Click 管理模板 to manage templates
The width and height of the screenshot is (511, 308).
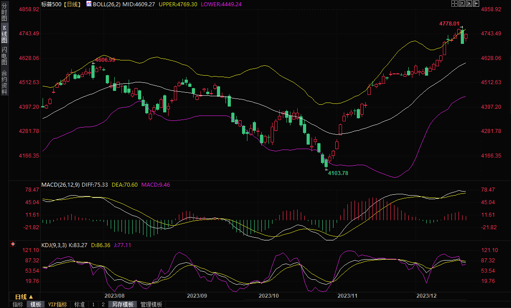click(x=152, y=304)
